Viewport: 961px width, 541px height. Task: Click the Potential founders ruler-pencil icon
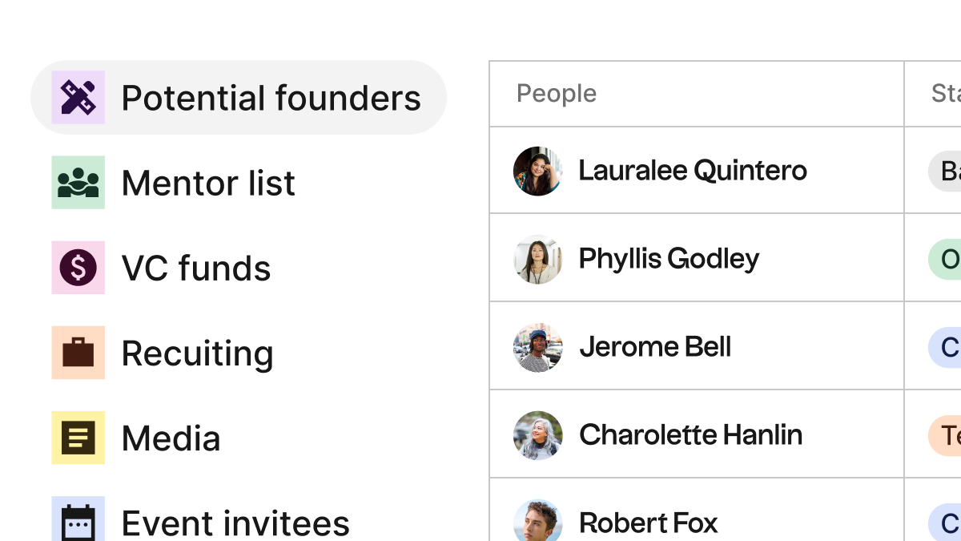tap(78, 98)
